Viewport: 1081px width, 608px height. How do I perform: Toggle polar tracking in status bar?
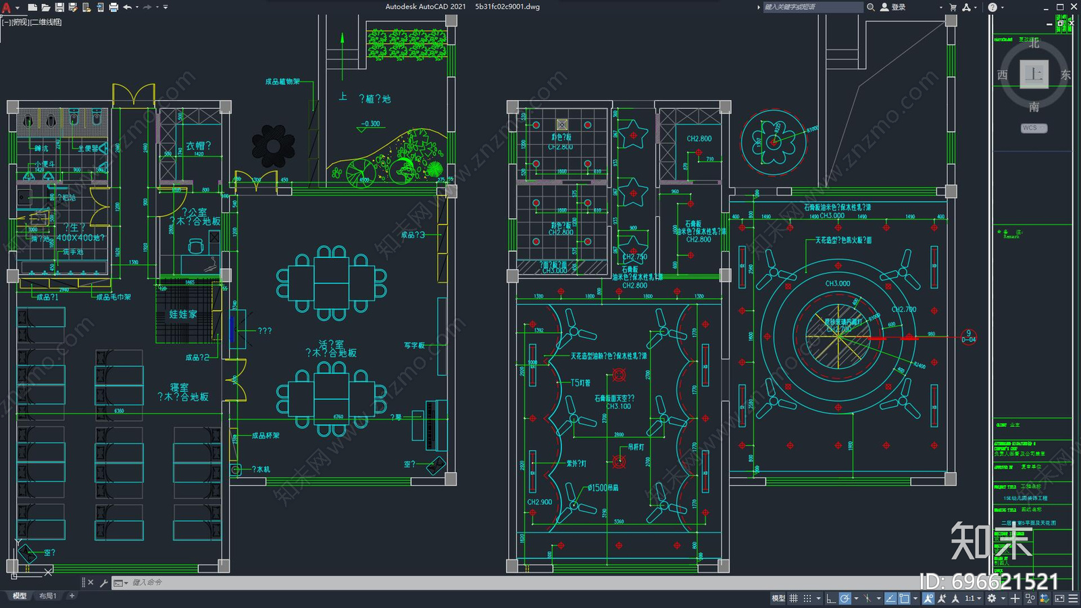pos(845,599)
